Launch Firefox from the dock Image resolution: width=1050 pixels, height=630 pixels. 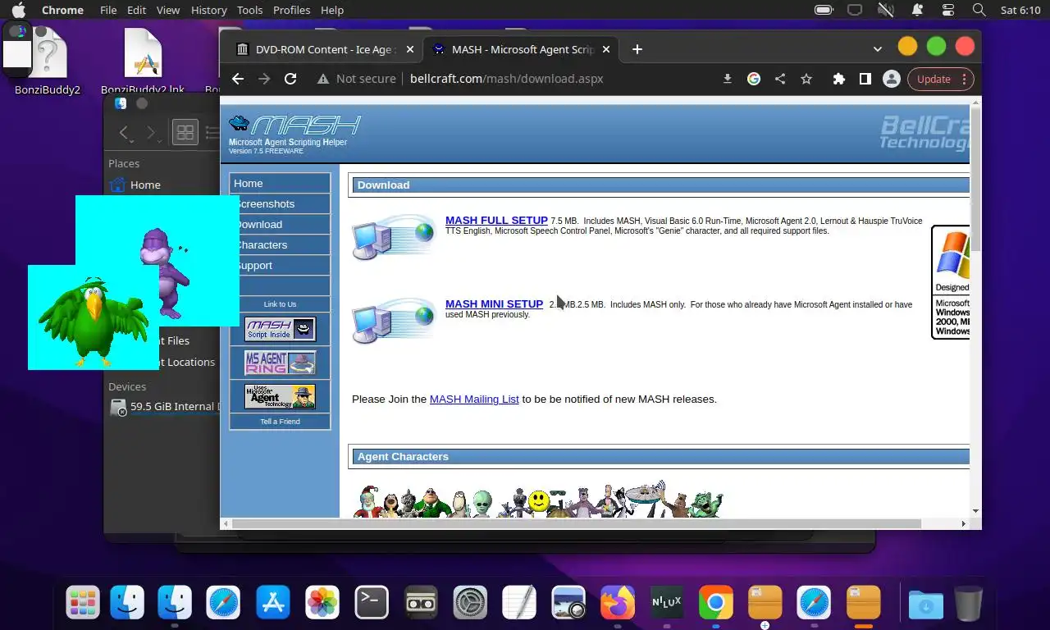click(618, 603)
